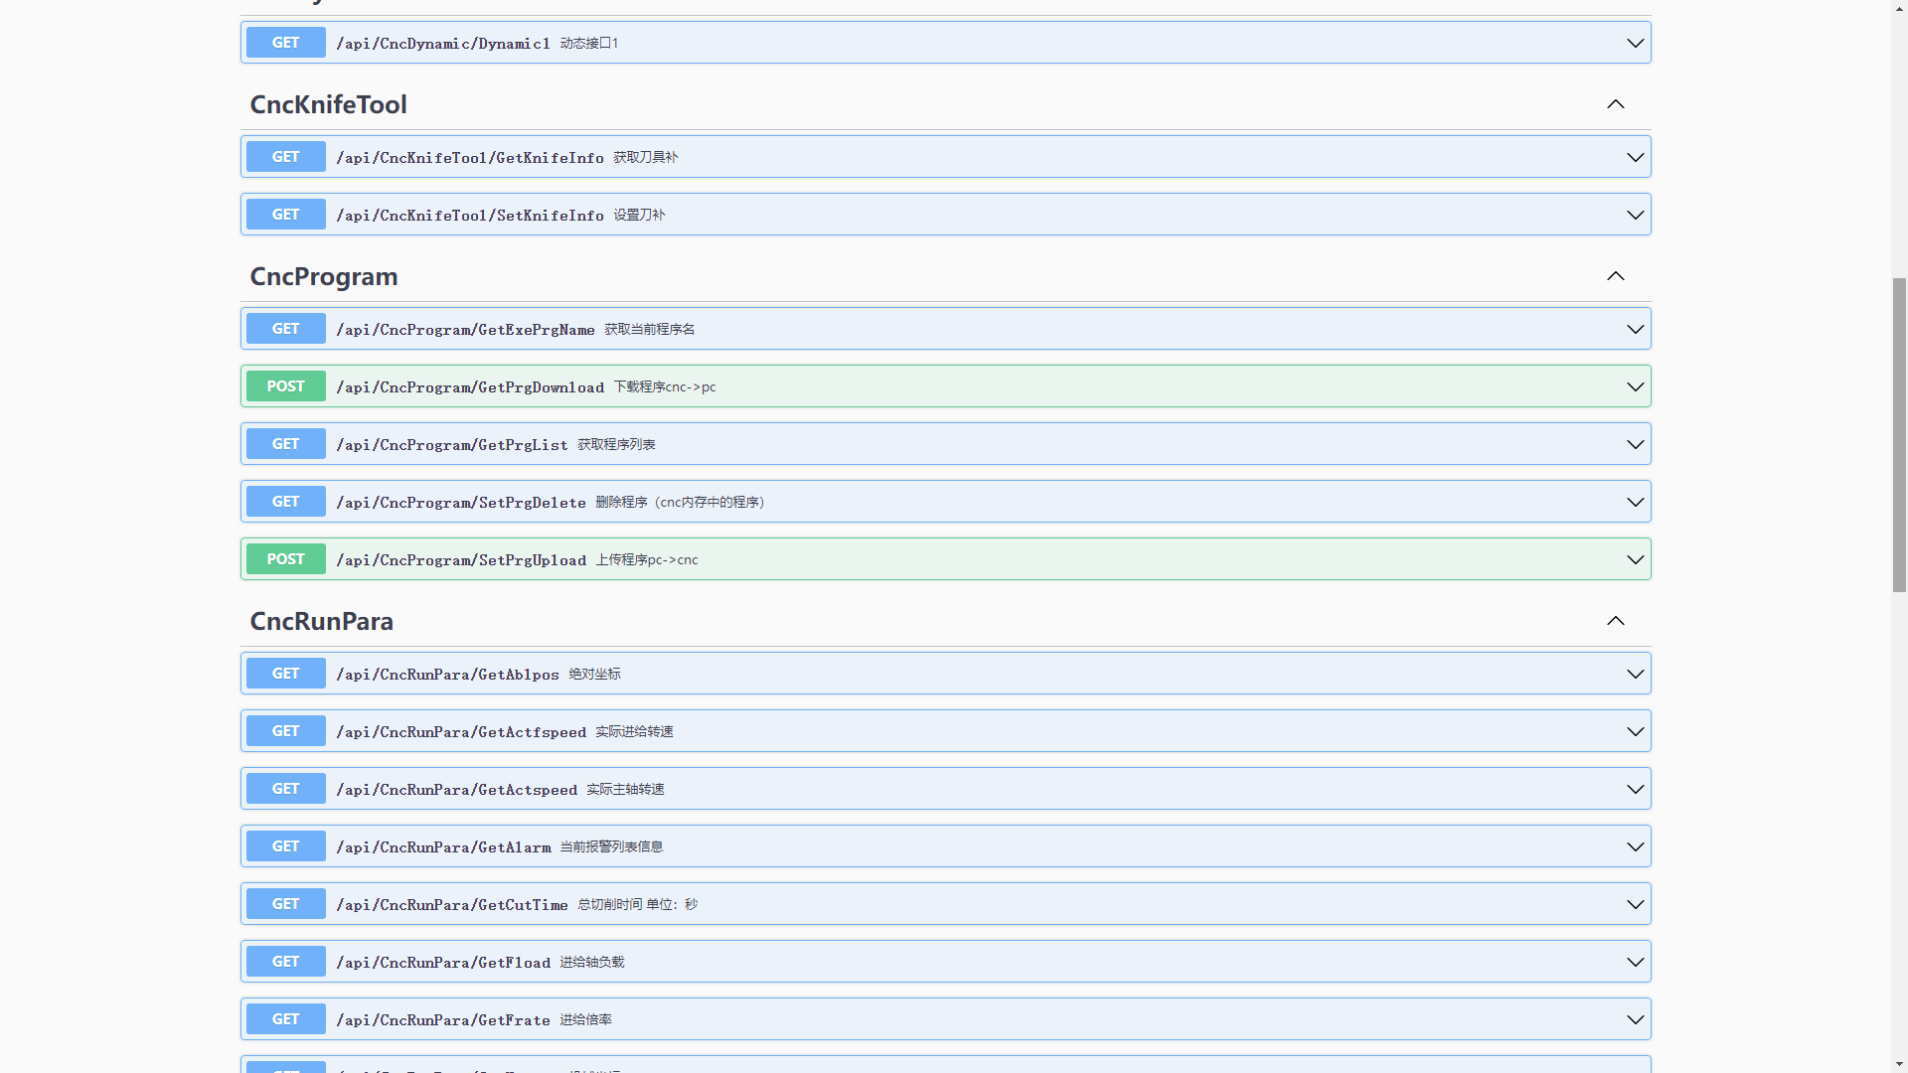Expand the SetPrgDelete row arrow
Image resolution: width=1908 pixels, height=1073 pixels.
pos(1635,502)
